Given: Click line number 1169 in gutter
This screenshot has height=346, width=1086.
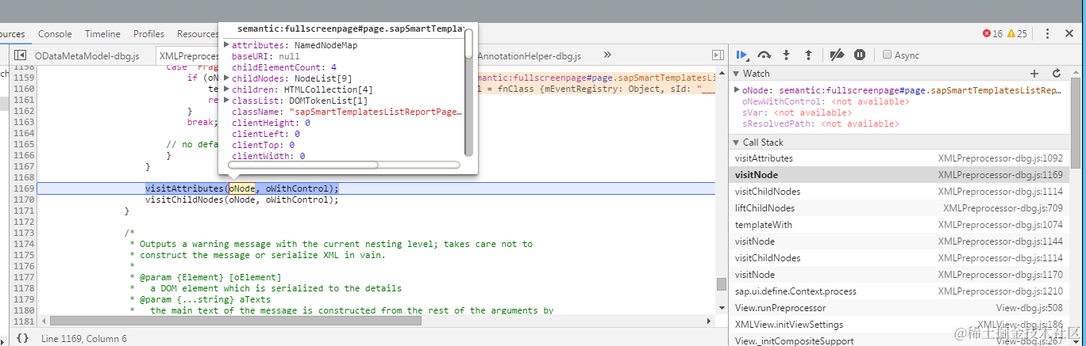Looking at the screenshot, I should pyautogui.click(x=24, y=188).
